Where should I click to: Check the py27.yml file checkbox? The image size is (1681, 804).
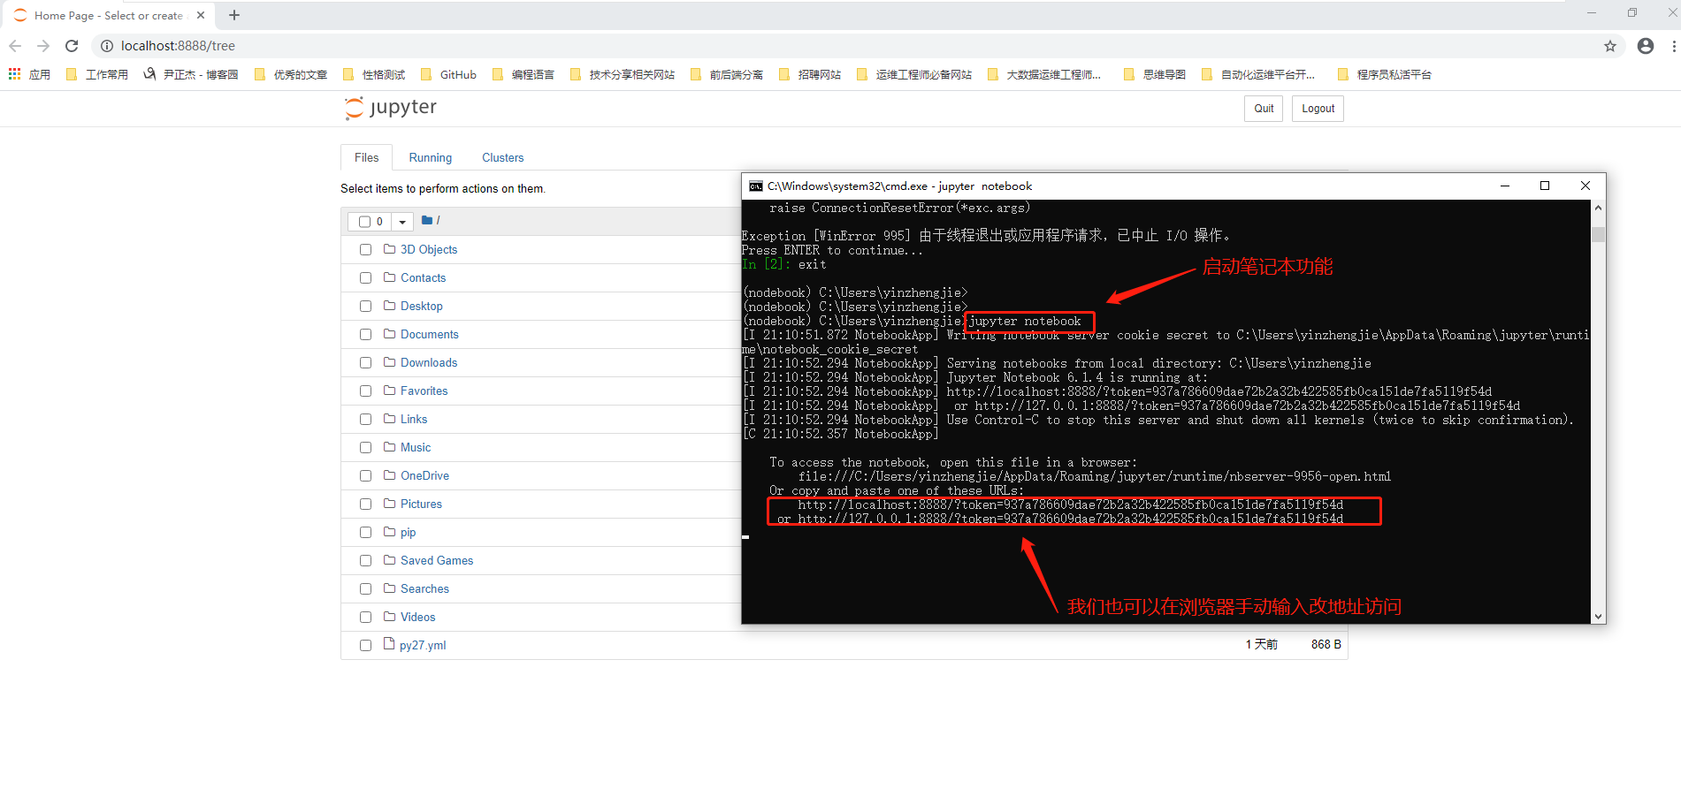click(x=365, y=646)
